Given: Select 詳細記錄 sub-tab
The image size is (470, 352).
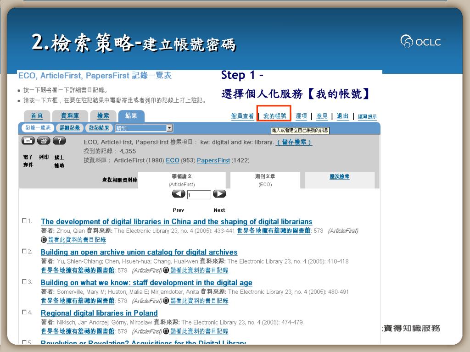Looking at the screenshot, I should coord(70,128).
